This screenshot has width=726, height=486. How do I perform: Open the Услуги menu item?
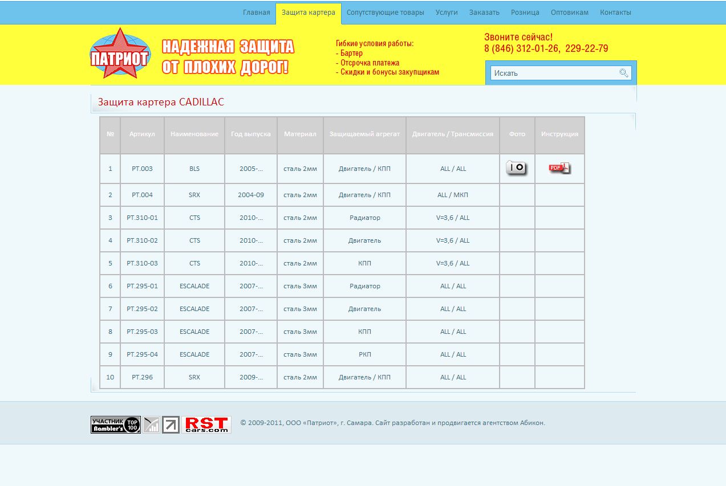coord(447,13)
